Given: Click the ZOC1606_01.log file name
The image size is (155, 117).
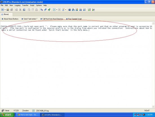Looking at the screenshot, I should (x=42, y=111).
